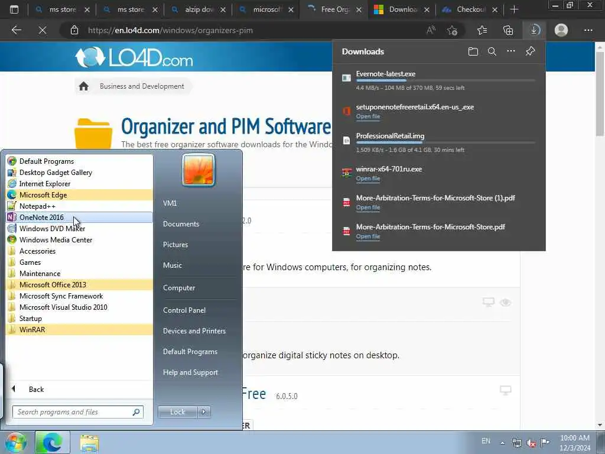Screen dimensions: 605x454
Task: Open file for winrar-x64-701ru.exe
Action: pyautogui.click(x=367, y=179)
